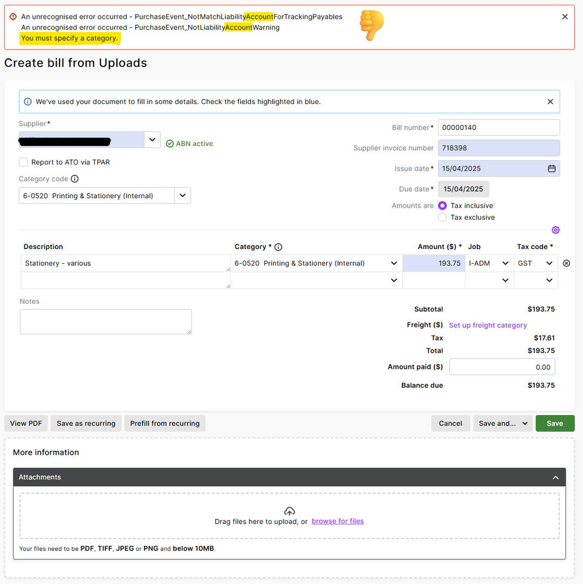Image resolution: width=583 pixels, height=584 pixels.
Task: Open the Issue date calendar picker
Action: pos(551,168)
